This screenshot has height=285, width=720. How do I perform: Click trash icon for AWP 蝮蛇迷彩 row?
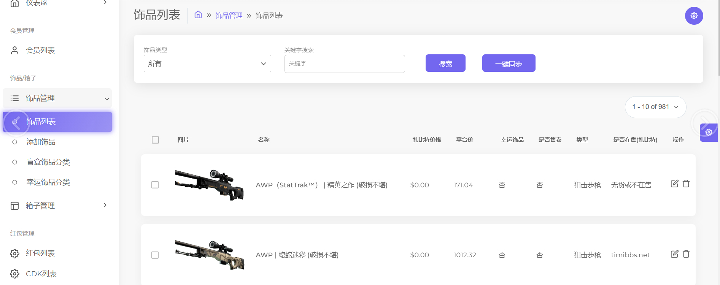pyautogui.click(x=686, y=254)
